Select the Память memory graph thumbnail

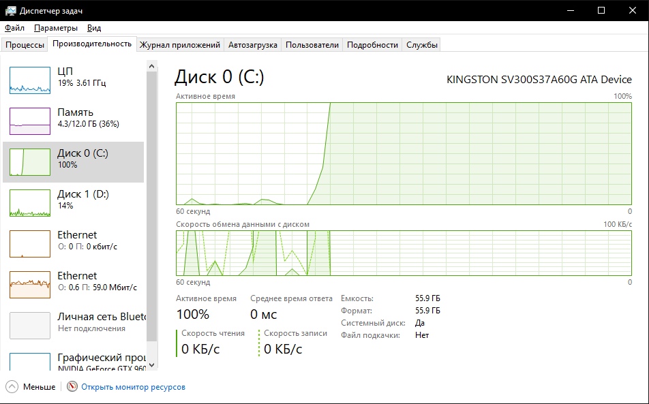click(x=30, y=121)
